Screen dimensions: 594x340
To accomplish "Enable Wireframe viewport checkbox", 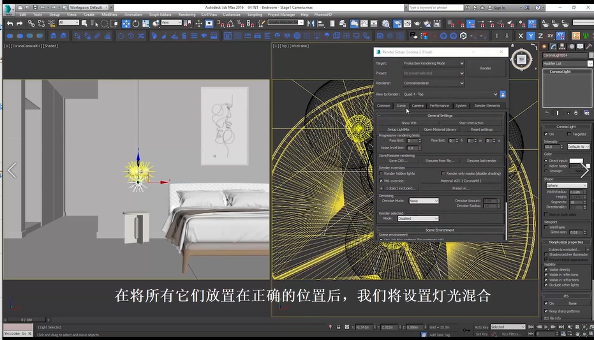I will coord(546,227).
